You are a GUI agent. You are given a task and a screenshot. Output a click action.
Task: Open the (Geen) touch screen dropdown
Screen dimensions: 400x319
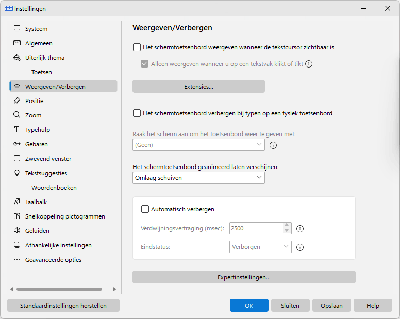click(x=198, y=145)
